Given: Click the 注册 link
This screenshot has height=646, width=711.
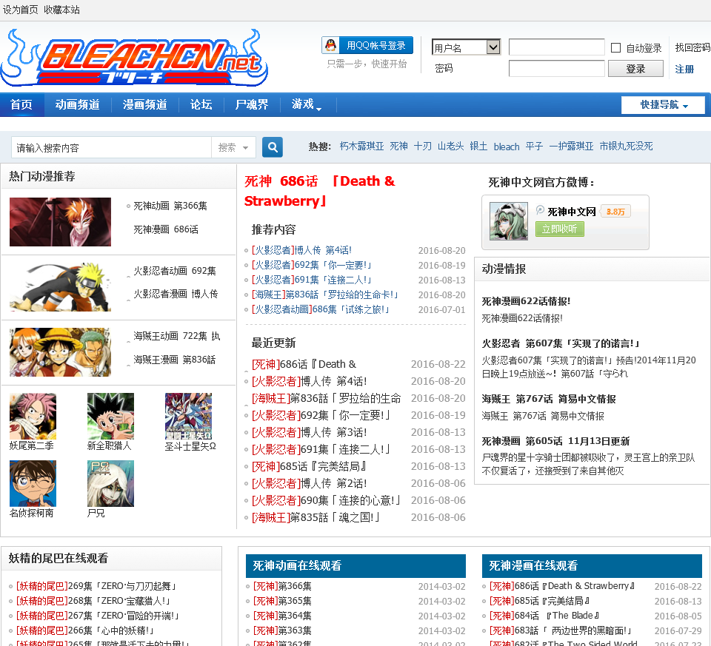Looking at the screenshot, I should pos(684,70).
